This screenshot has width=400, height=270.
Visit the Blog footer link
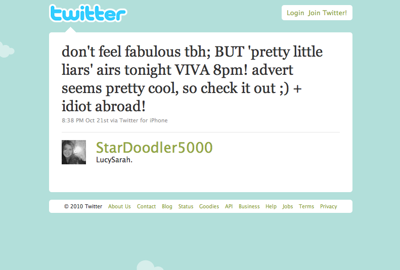(167, 206)
